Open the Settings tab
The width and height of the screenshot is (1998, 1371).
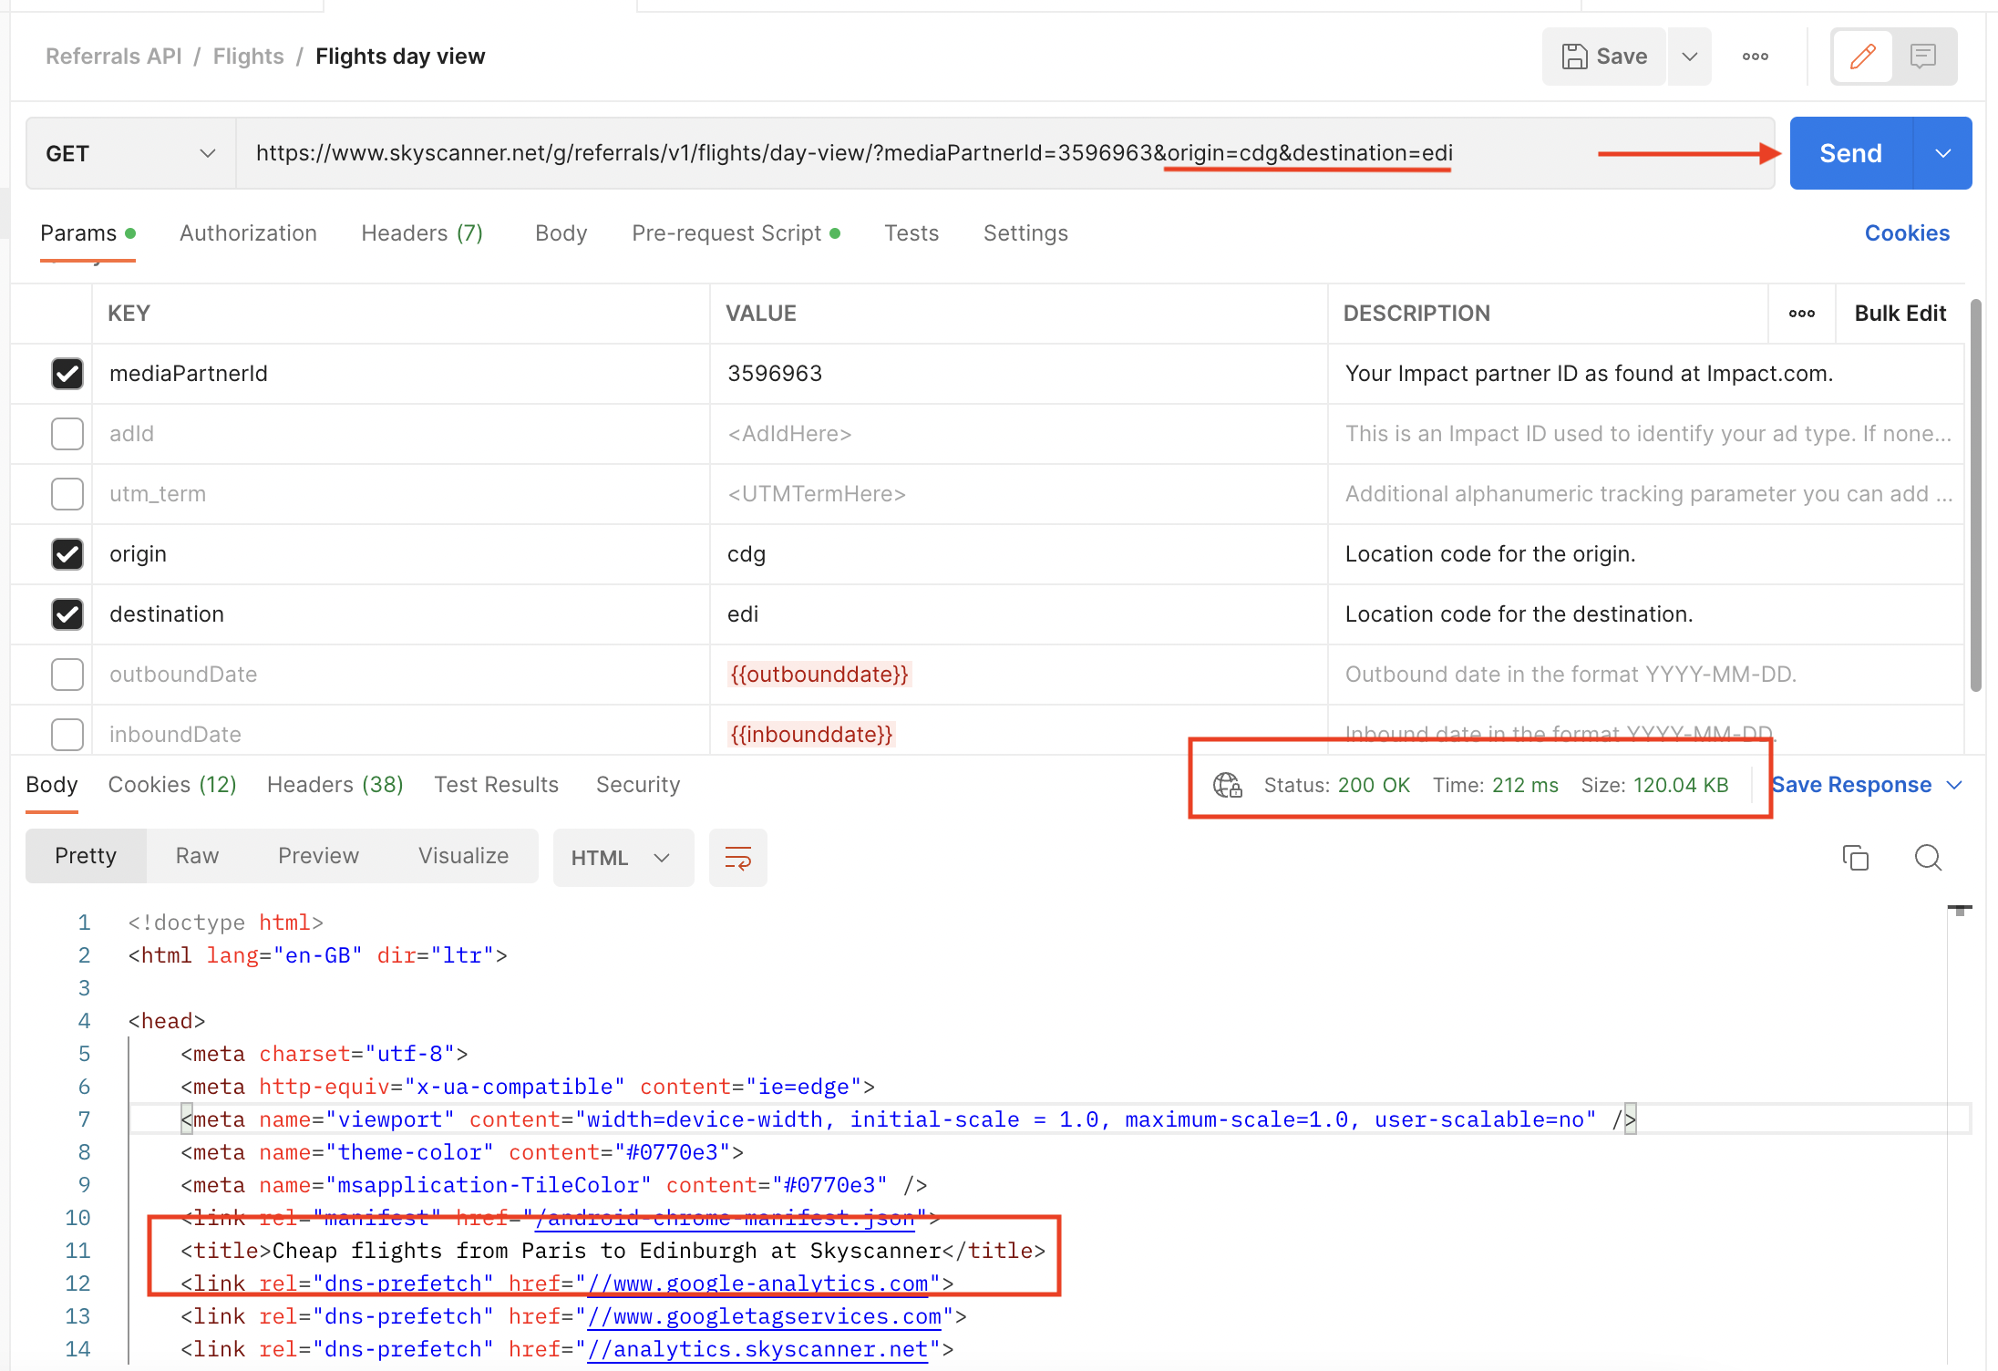1025,233
